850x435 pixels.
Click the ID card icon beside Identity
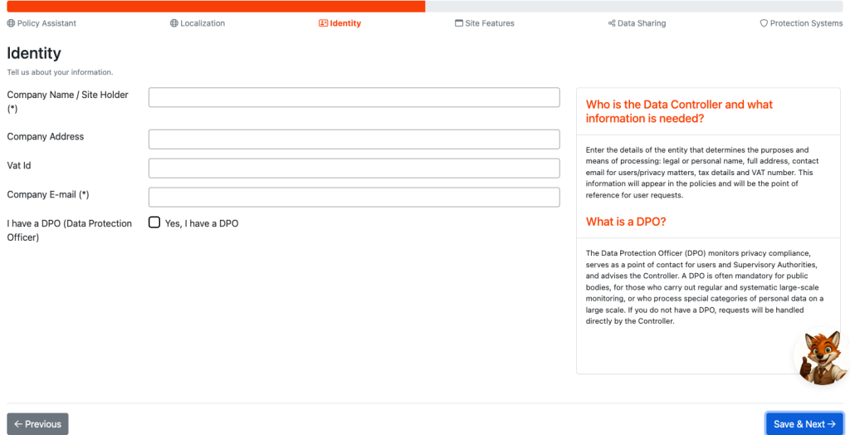(x=323, y=23)
